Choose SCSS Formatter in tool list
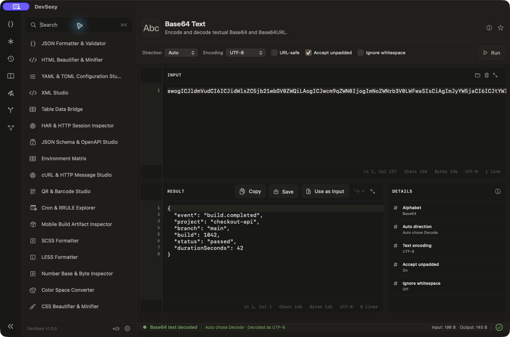 [x=79, y=241]
